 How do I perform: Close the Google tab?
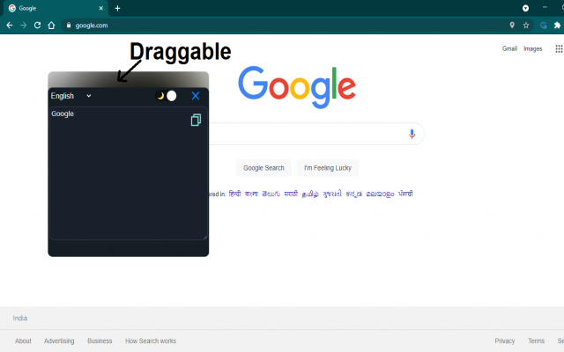(101, 8)
